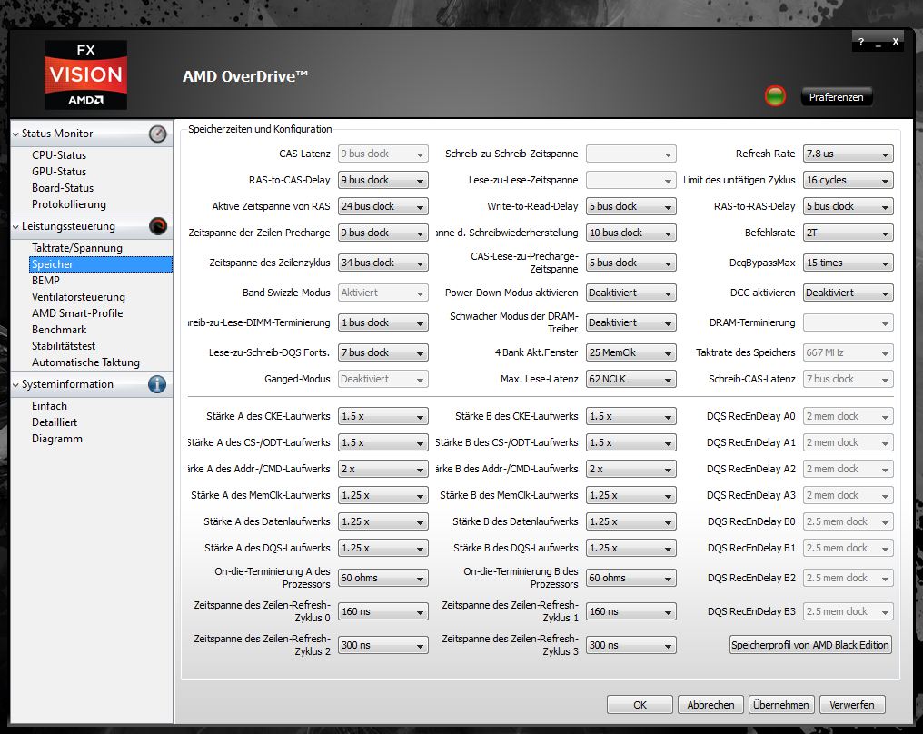Click the Verwerfen button
The image size is (923, 734).
(x=852, y=705)
